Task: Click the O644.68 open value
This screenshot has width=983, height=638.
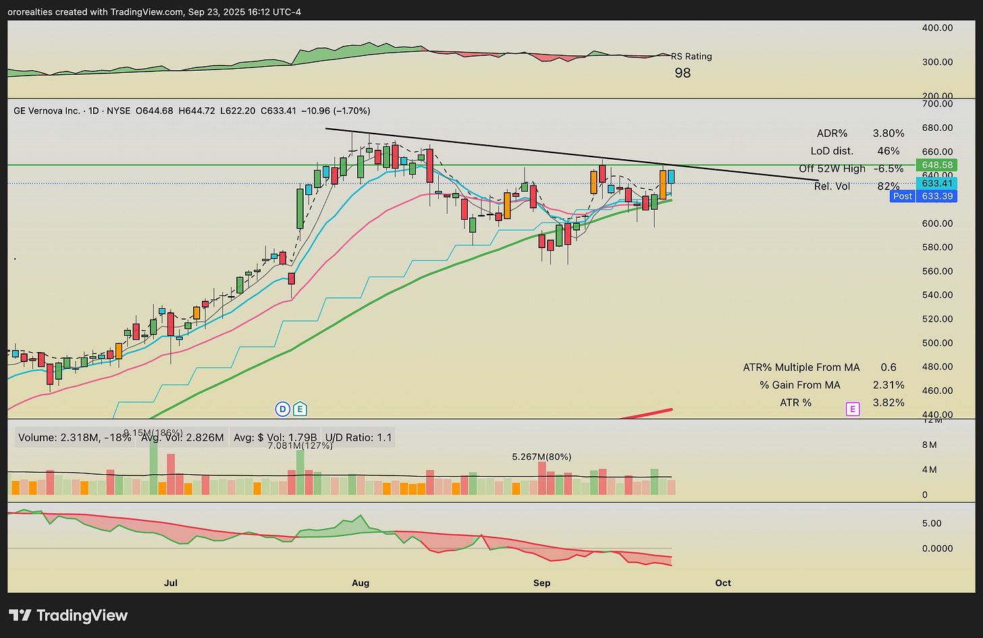Action: tap(154, 111)
